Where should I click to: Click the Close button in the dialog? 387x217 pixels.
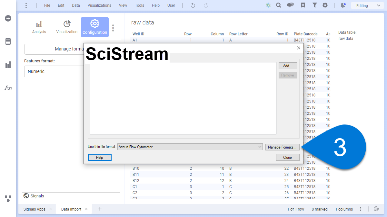[x=288, y=157]
